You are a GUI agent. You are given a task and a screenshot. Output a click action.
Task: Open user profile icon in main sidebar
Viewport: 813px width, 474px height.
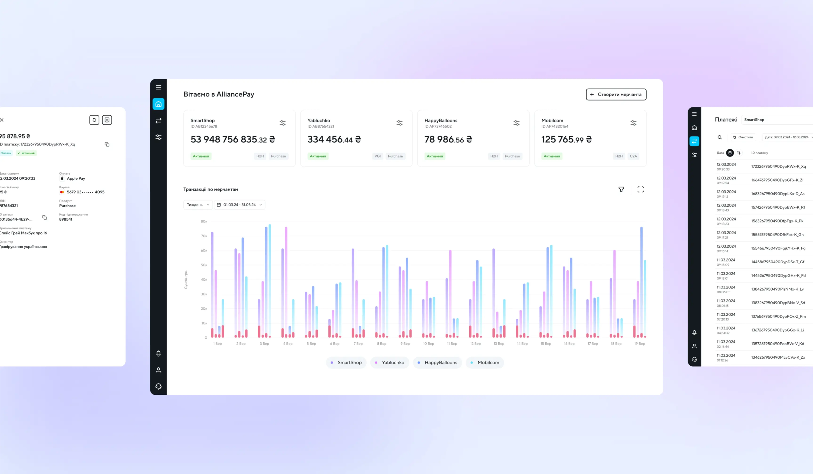158,370
